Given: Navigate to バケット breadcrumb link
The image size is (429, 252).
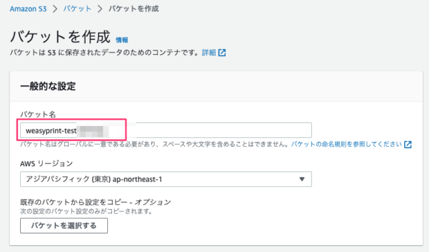Looking at the screenshot, I should click(78, 9).
